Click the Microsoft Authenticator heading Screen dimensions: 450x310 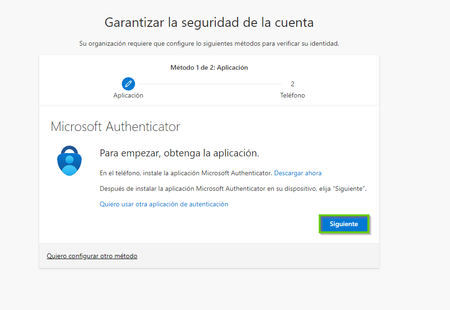(x=115, y=127)
